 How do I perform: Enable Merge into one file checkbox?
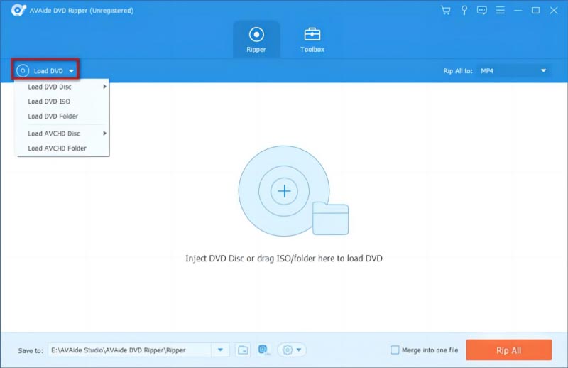click(x=395, y=350)
